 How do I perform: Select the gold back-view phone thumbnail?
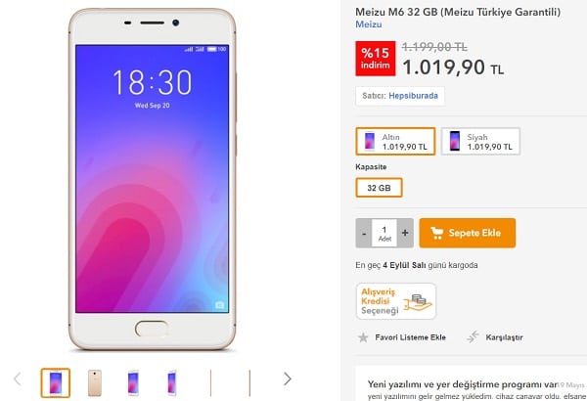click(x=95, y=382)
